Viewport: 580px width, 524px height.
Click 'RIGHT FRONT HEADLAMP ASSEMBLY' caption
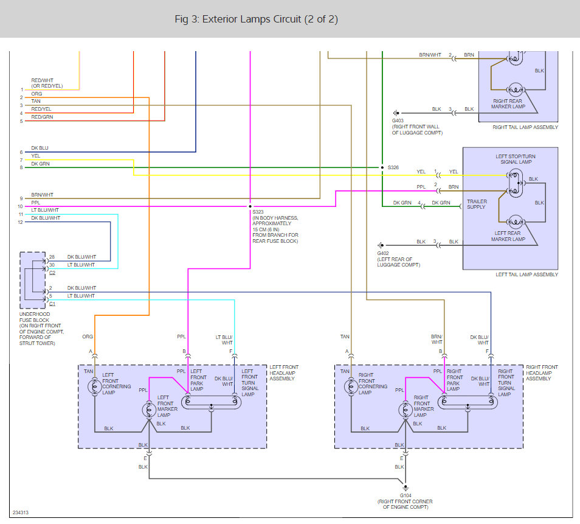542,373
